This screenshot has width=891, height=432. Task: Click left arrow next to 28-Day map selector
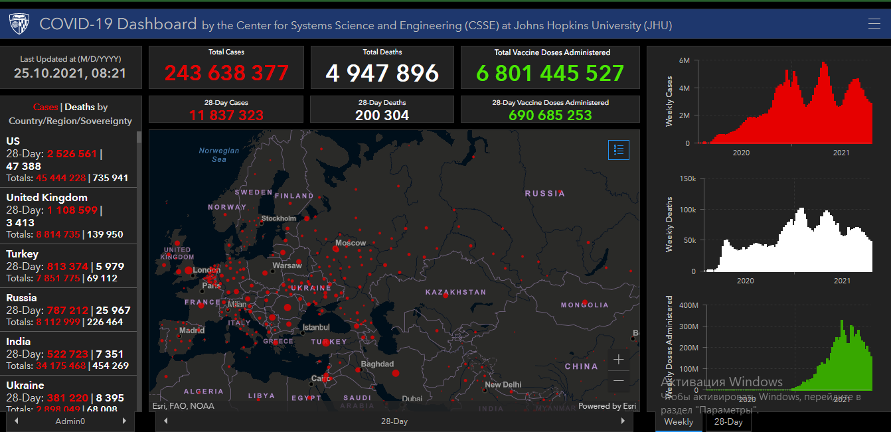165,421
